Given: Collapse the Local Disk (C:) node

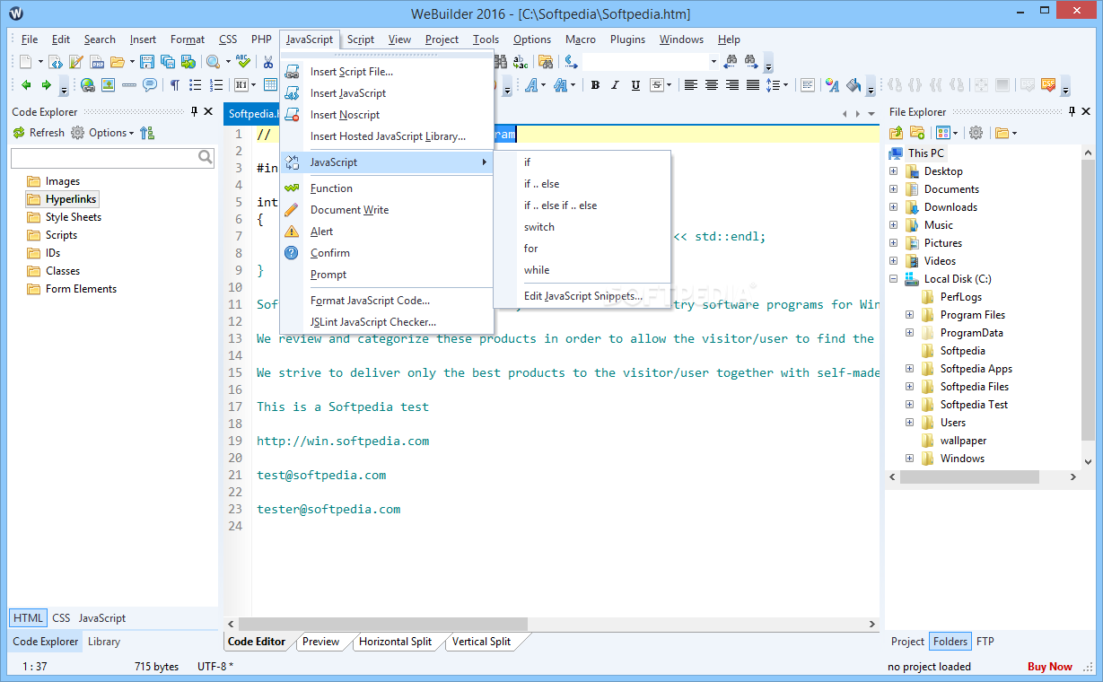Looking at the screenshot, I should (x=894, y=279).
